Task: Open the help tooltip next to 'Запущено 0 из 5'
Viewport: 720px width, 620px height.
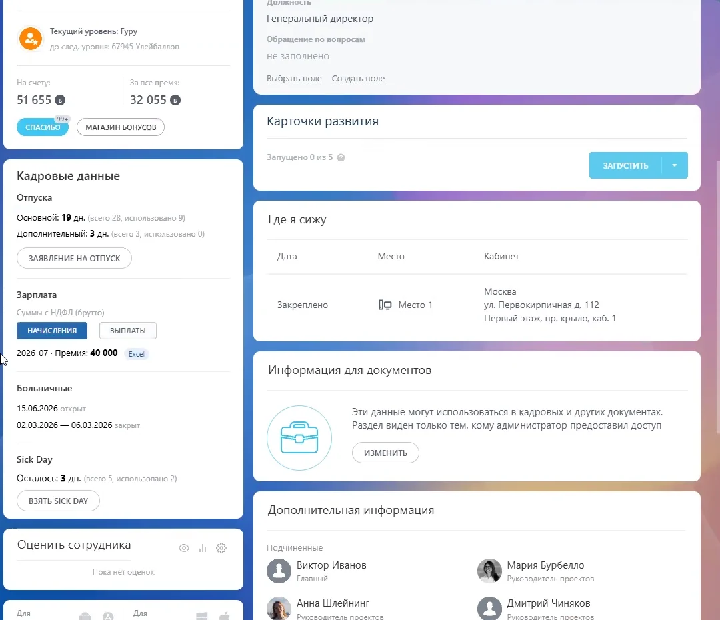Action: click(x=341, y=157)
